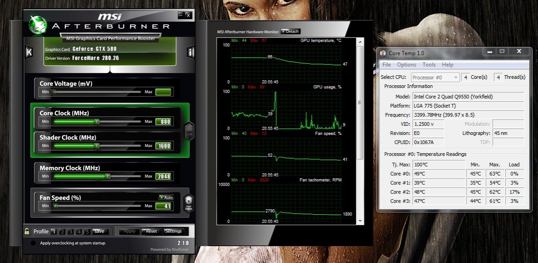Click hardware monitor scrollbar down arrow
Image resolution: width=538 pixels, height=263 pixels.
(360, 221)
